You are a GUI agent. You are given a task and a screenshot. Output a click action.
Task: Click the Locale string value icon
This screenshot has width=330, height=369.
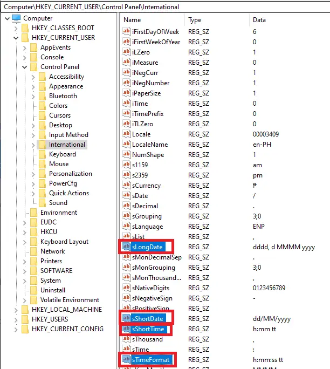pyautogui.click(x=126, y=134)
